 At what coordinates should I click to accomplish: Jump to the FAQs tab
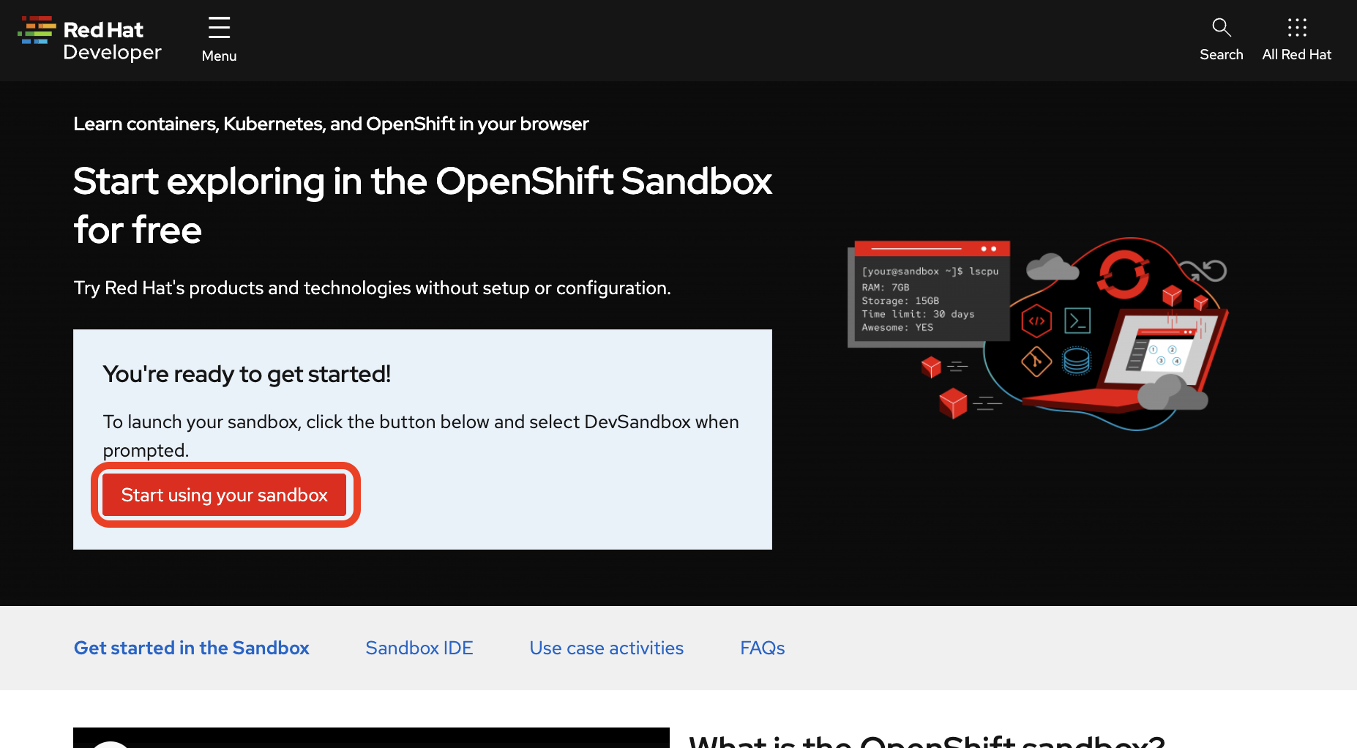pyautogui.click(x=763, y=648)
